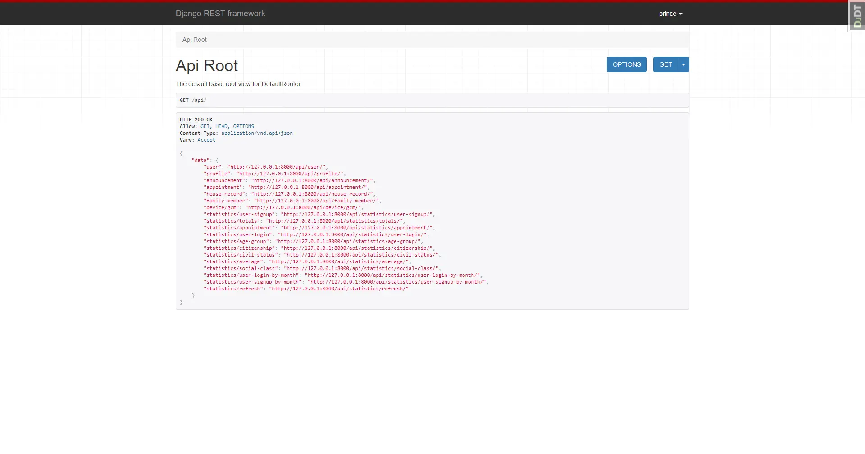Open the prince user dropdown menu
Screen dimensions: 865x454
pos(670,14)
